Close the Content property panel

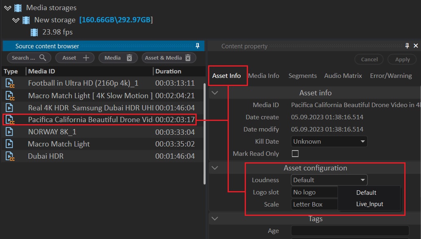coord(416,46)
